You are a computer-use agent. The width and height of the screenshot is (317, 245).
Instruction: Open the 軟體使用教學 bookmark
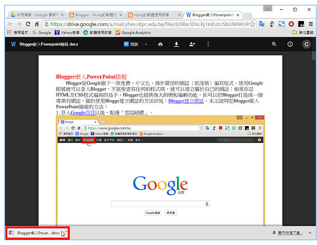pos(98,32)
